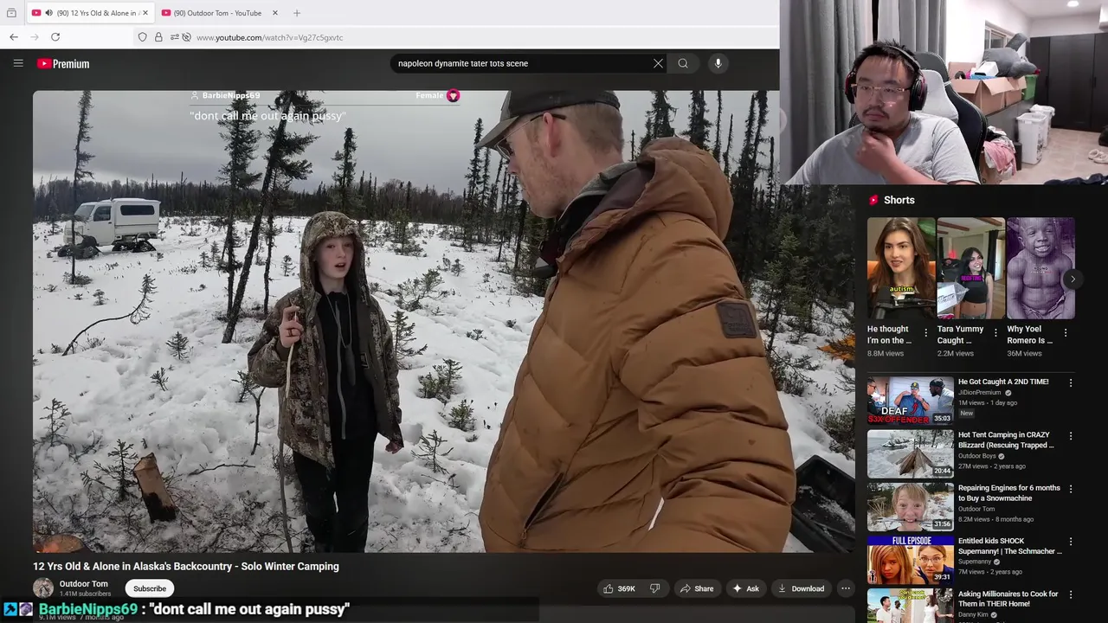Open Outdoor Tom channel avatar

pos(43,588)
